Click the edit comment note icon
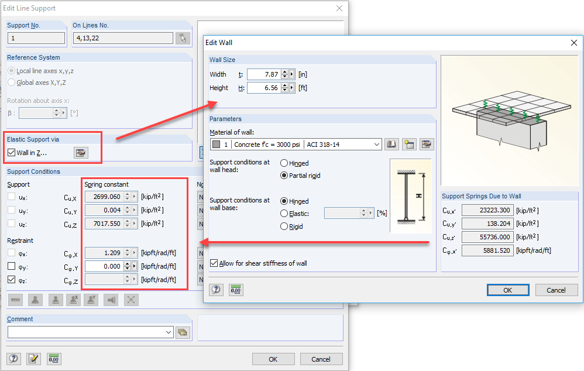 pyautogui.click(x=33, y=359)
